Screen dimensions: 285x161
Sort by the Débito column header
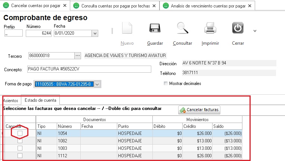(x=167, y=126)
